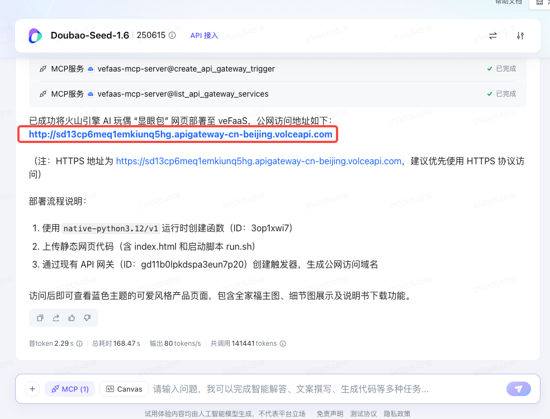Image resolution: width=550 pixels, height=419 pixels.
Task: Open the HTTPS volceapi.com address link
Action: pyautogui.click(x=259, y=161)
